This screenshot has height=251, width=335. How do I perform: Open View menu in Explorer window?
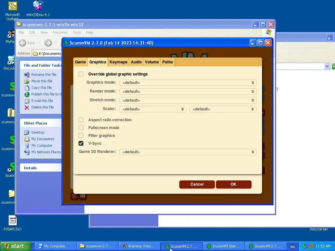[x=44, y=32]
